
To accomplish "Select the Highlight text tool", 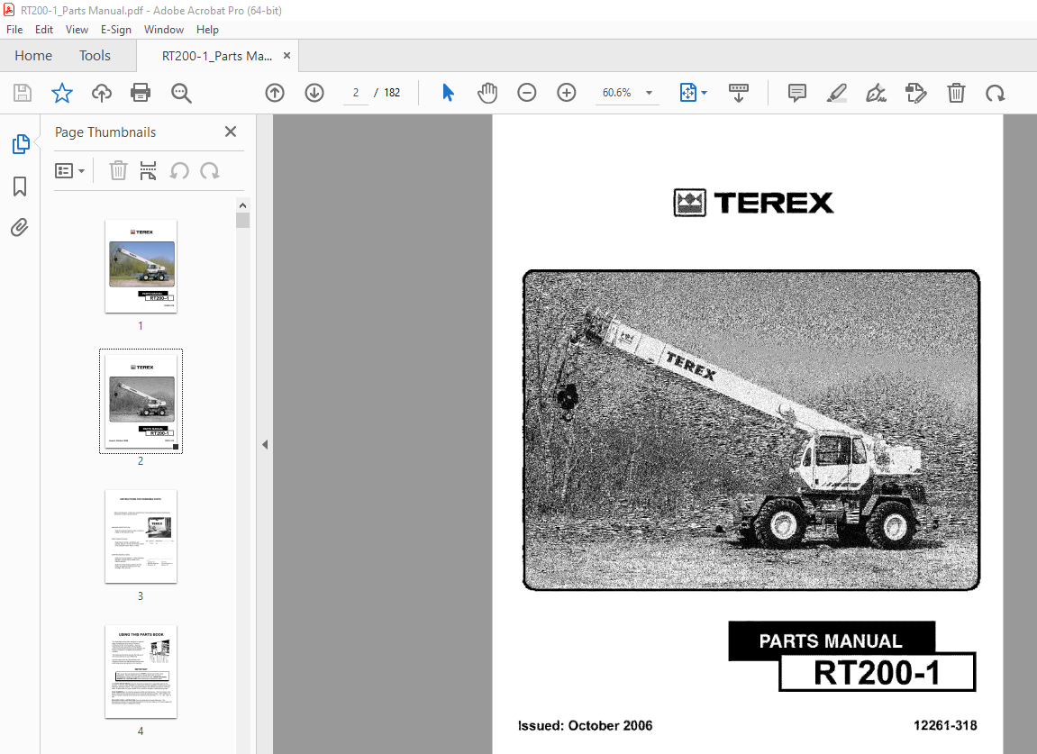I will tap(837, 93).
